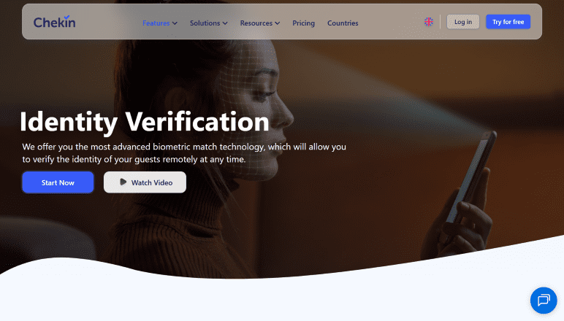
Task: Expand the Solutions dropdown chevron
Action: coord(225,23)
